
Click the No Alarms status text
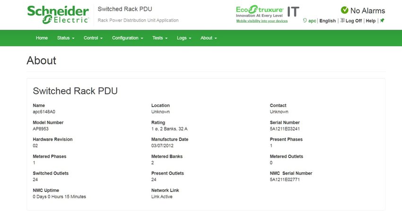[367, 10]
